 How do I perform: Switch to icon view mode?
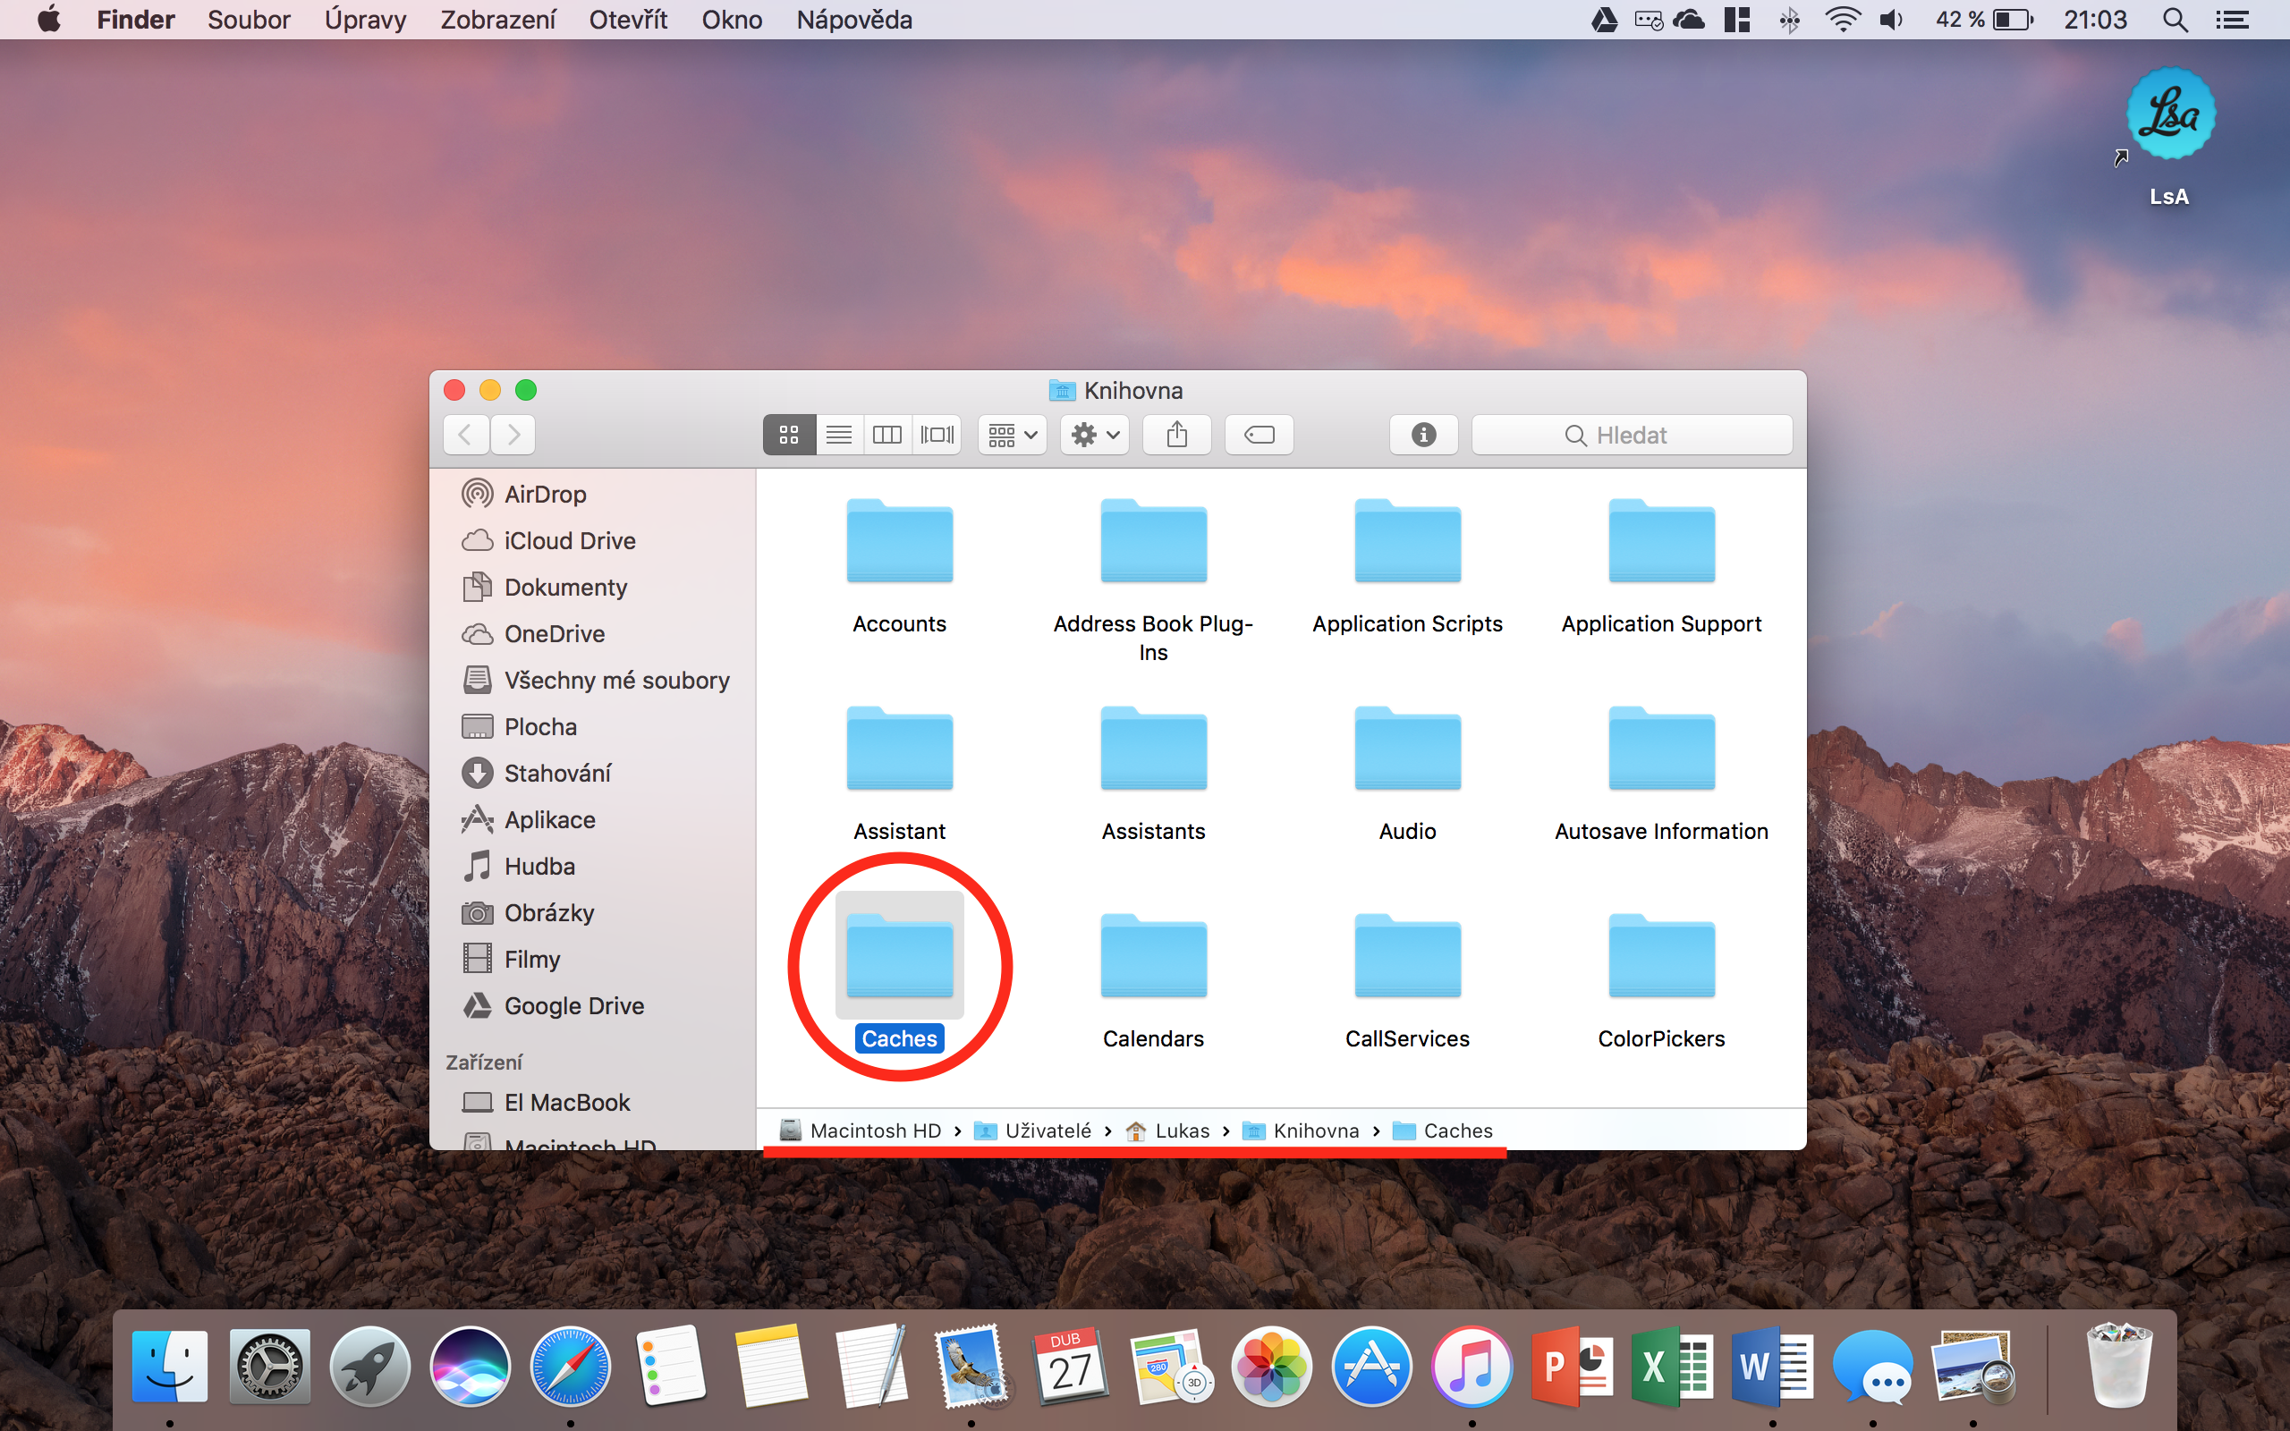click(788, 435)
